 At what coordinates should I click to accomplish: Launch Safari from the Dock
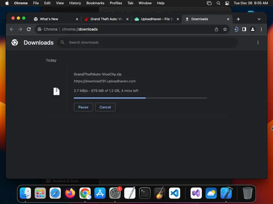point(55,193)
